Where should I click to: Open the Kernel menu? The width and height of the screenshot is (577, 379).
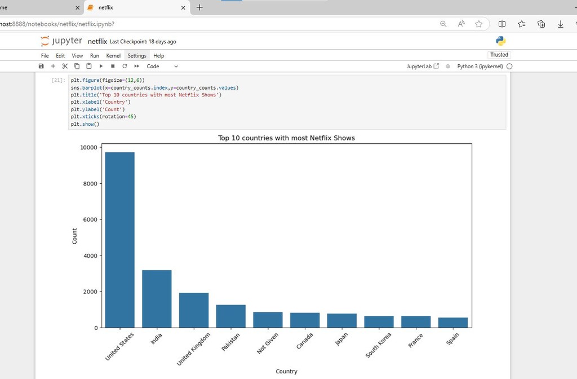113,56
